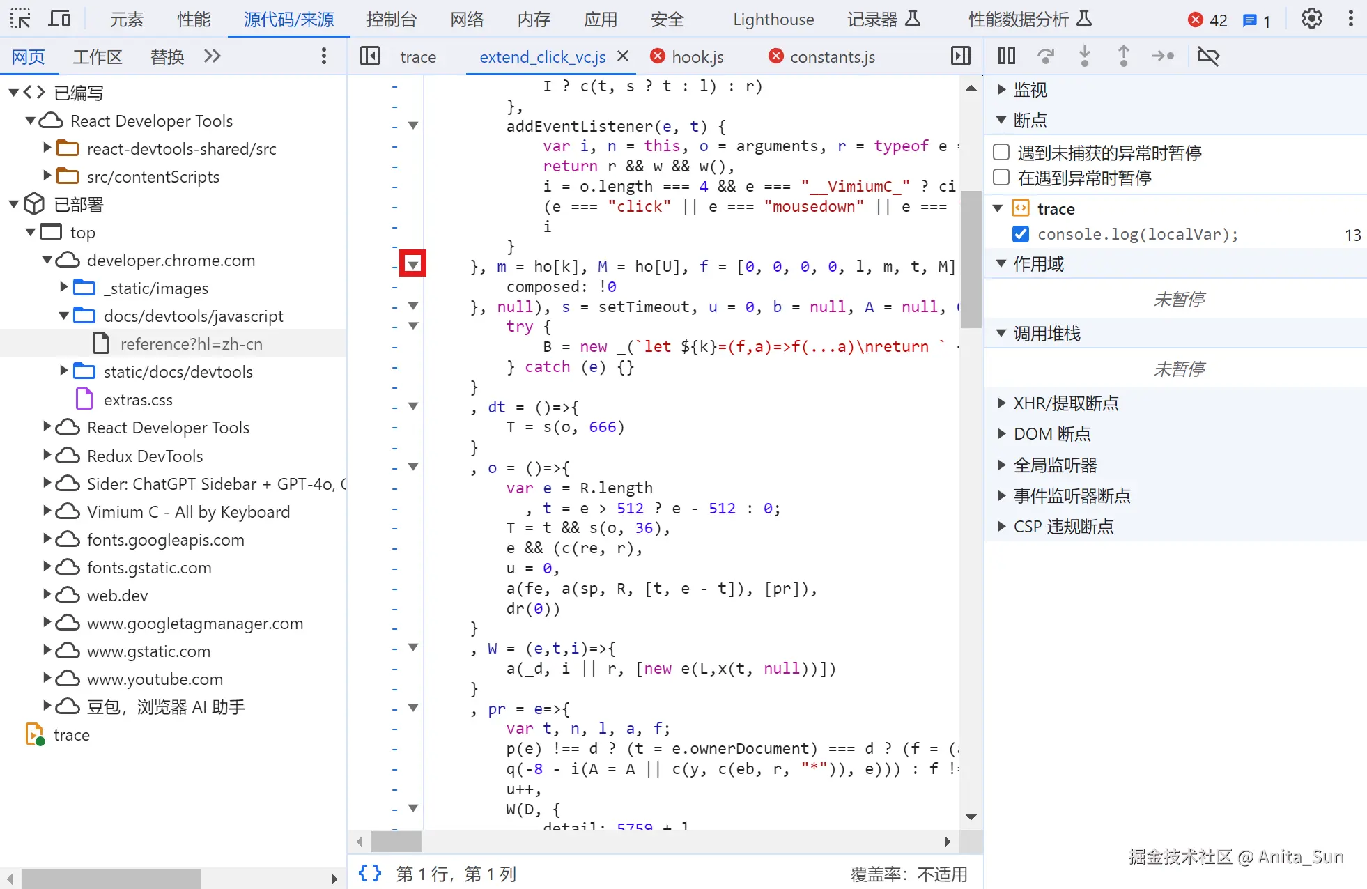The image size is (1367, 889).
Task: Hide the file navigator pane icon
Action: pos(370,56)
